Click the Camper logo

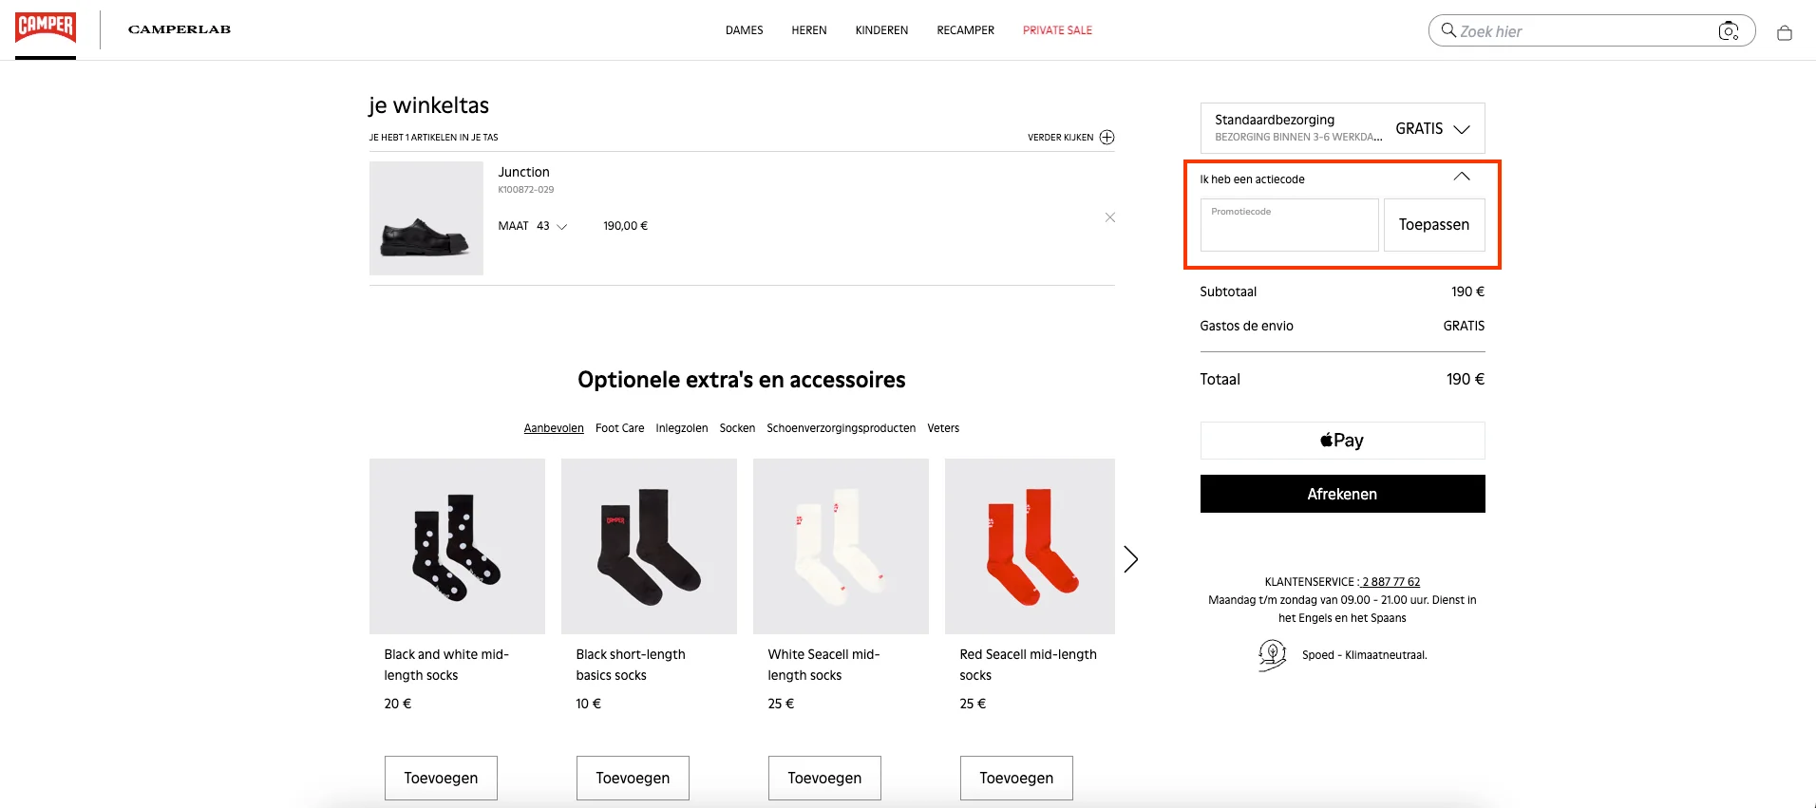pyautogui.click(x=46, y=28)
